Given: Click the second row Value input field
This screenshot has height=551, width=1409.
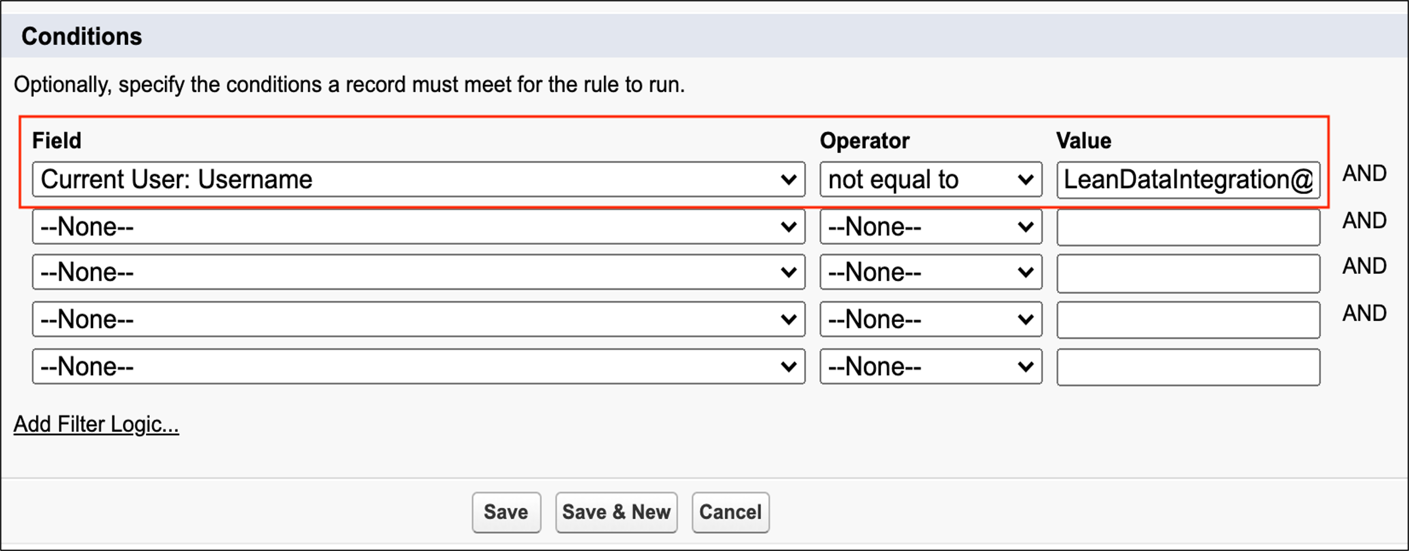Looking at the screenshot, I should (x=1188, y=227).
